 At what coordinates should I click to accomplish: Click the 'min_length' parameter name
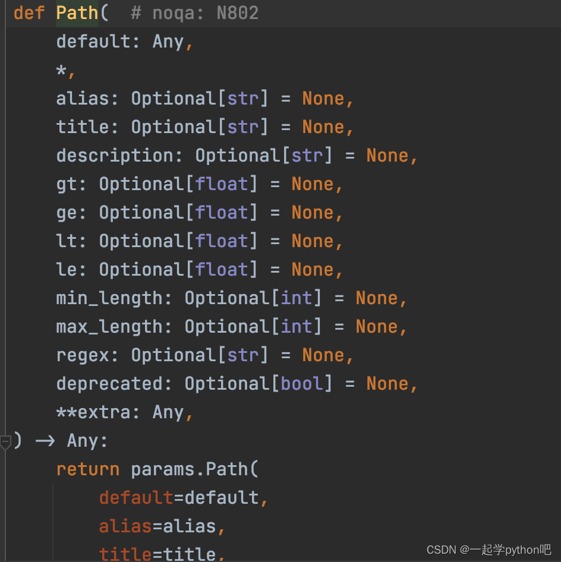pos(109,298)
